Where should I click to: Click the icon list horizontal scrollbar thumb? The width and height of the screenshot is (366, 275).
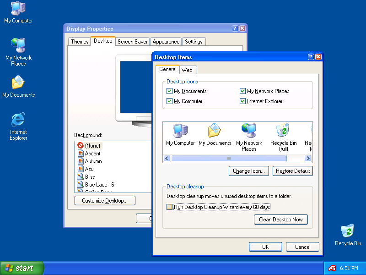229,159
